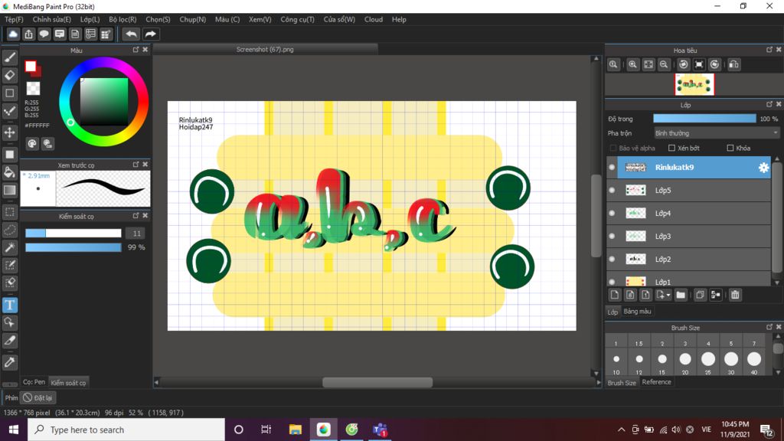Toggle visibility of Lớp4 layer

tap(612, 214)
